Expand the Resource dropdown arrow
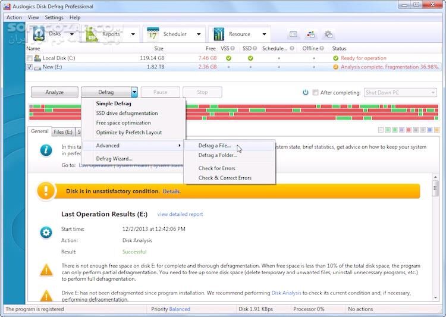This screenshot has width=446, height=317. coord(264,34)
